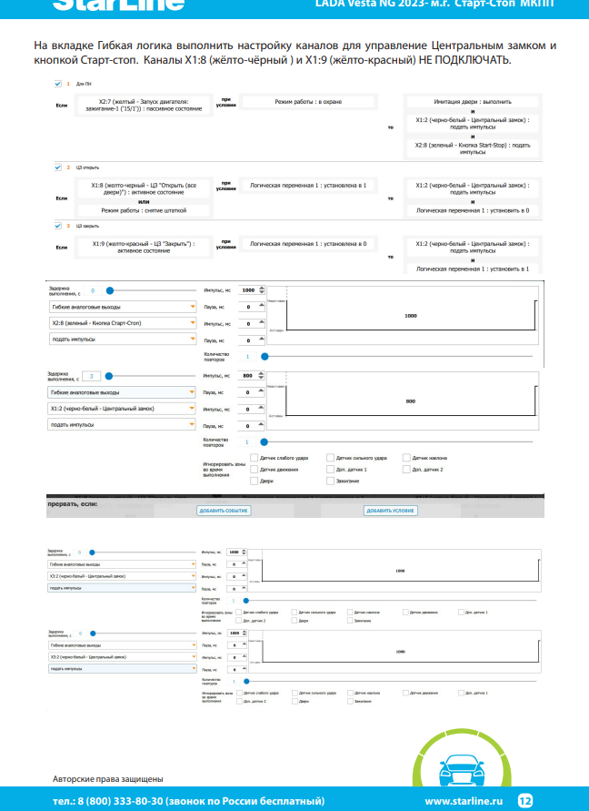Open the www.starline.ru link

point(464,801)
